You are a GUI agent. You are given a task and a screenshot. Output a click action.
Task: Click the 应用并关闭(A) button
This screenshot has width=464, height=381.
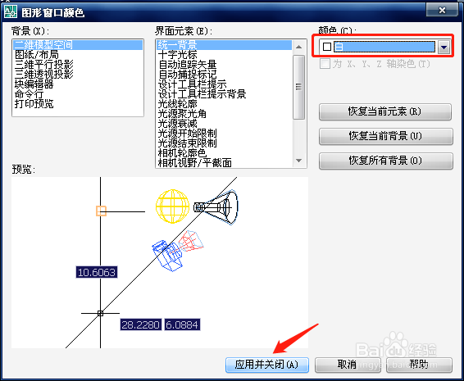coord(267,365)
